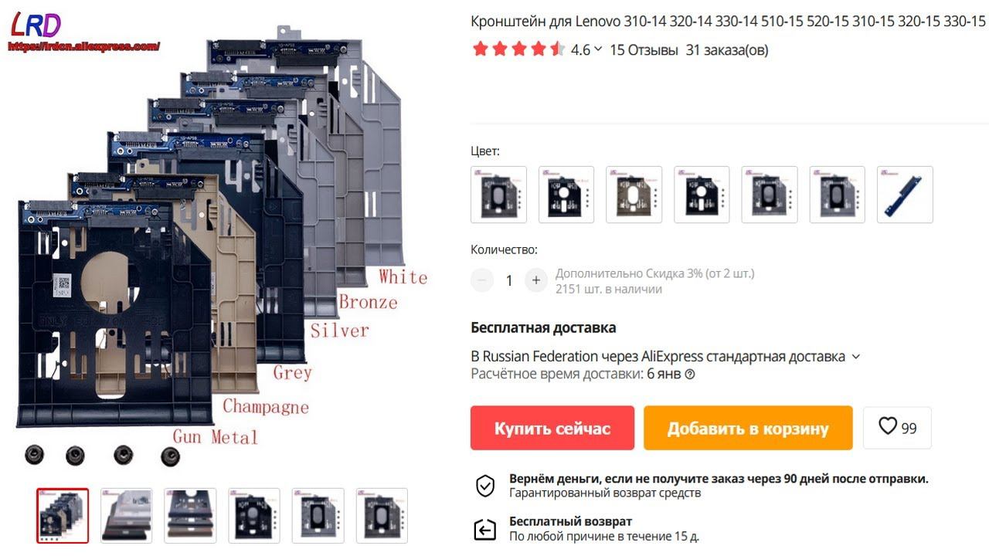This screenshot has width=989, height=556.
Task: Click the quantity input field showing 1
Action: [x=508, y=280]
